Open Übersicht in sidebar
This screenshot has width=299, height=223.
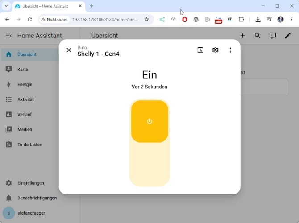tap(30, 54)
